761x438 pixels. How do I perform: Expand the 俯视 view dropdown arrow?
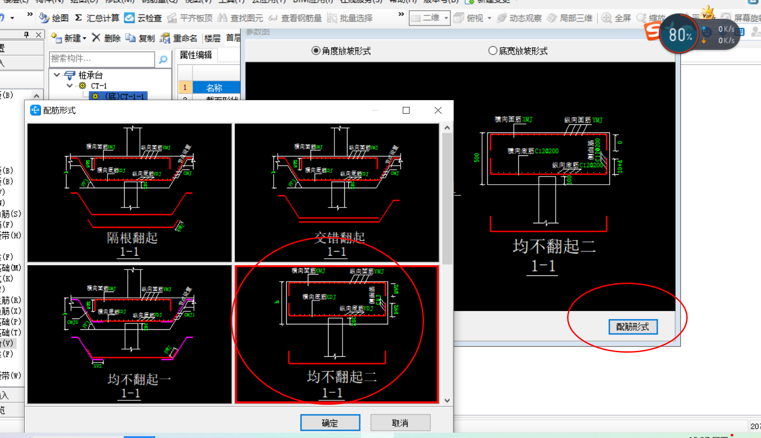coord(490,18)
